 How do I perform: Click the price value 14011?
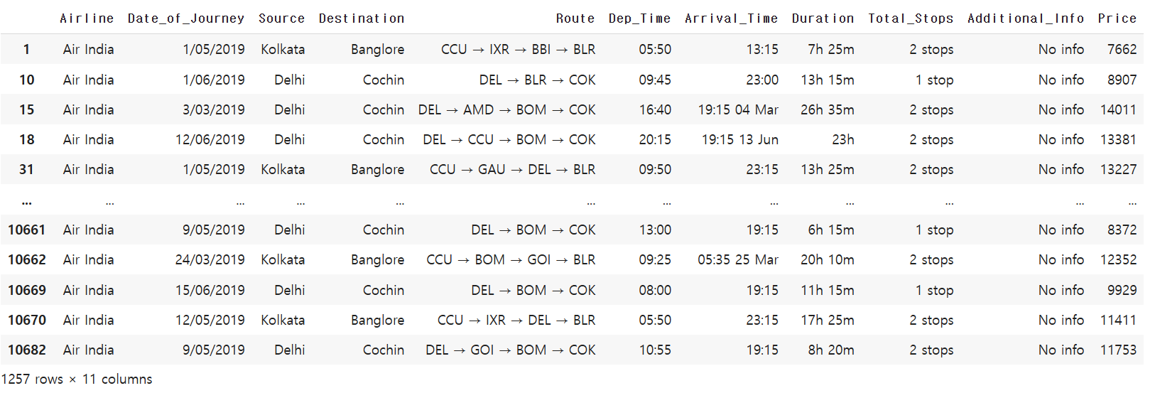tap(1118, 110)
